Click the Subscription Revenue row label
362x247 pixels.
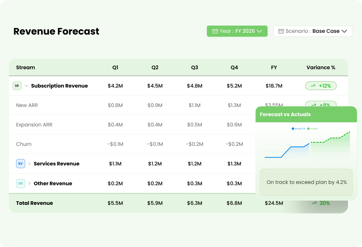click(59, 86)
